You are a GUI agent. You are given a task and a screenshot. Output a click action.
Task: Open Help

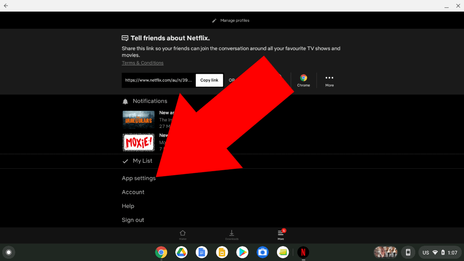pyautogui.click(x=128, y=206)
